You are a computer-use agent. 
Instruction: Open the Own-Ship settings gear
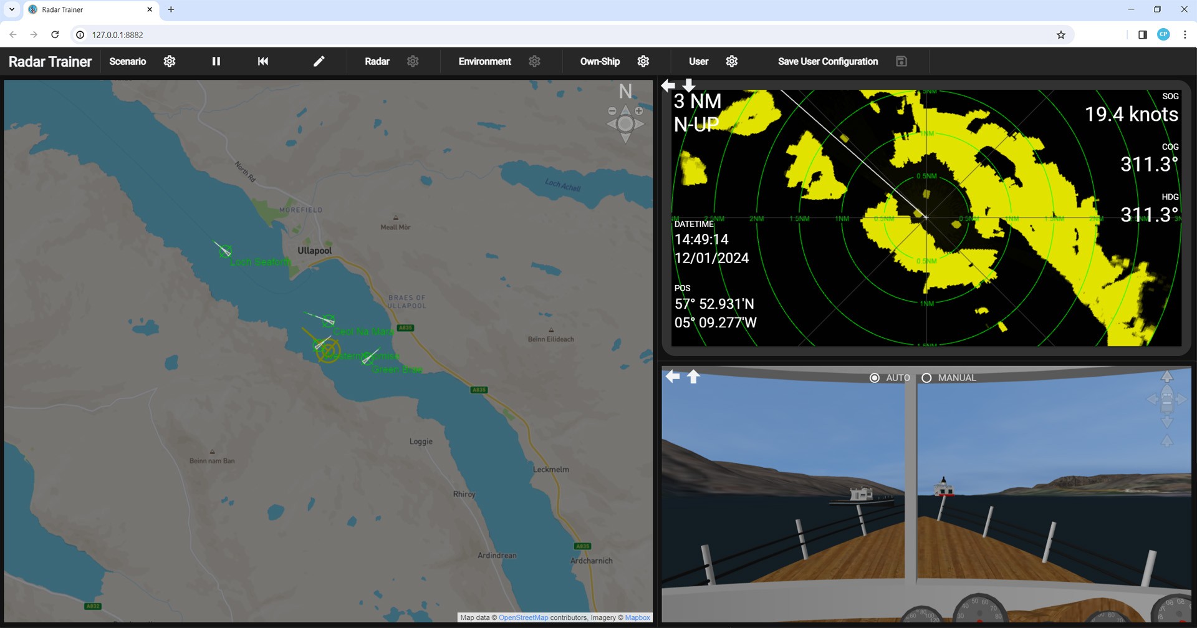pos(643,61)
